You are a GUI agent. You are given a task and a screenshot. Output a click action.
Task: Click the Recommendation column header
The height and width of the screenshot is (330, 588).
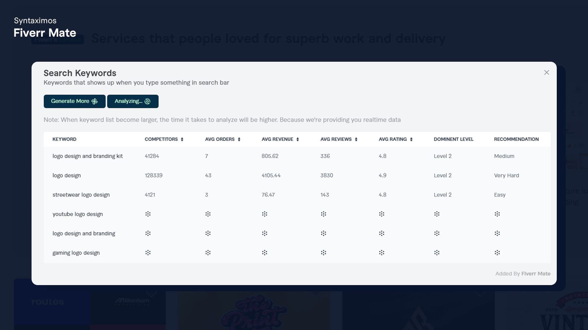[x=516, y=139]
